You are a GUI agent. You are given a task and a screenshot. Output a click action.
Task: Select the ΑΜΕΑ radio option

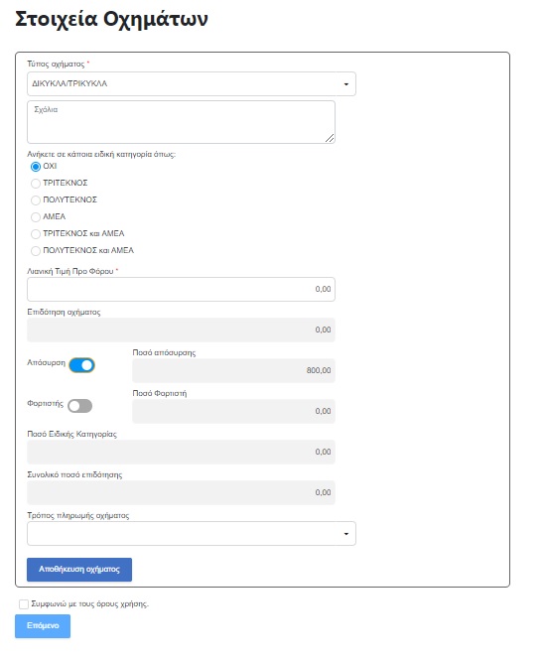click(x=36, y=217)
